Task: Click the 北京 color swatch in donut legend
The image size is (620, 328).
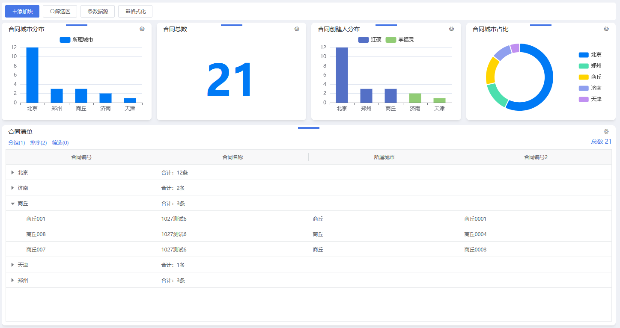Action: coord(584,55)
